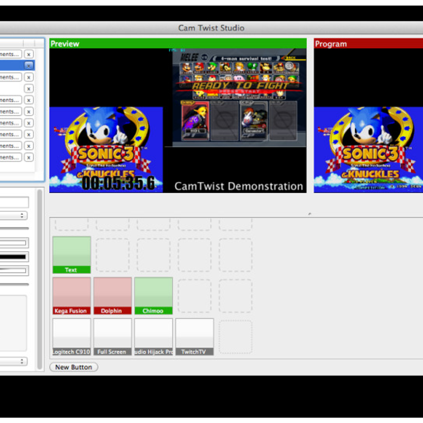Open the bottom dropdown in the left settings panel

coord(13,361)
